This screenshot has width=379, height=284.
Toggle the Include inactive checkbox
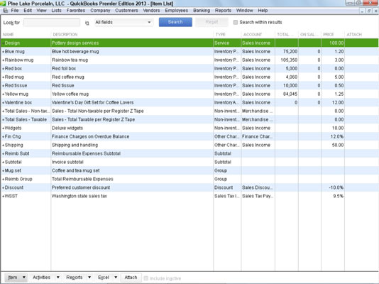click(x=146, y=278)
